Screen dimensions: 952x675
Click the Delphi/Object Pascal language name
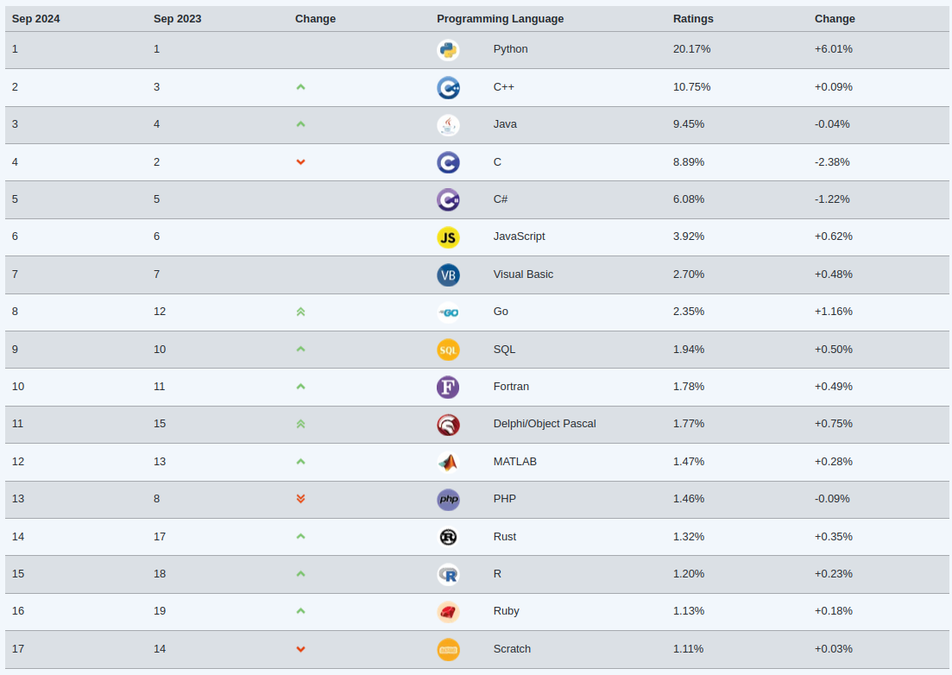[x=545, y=424]
